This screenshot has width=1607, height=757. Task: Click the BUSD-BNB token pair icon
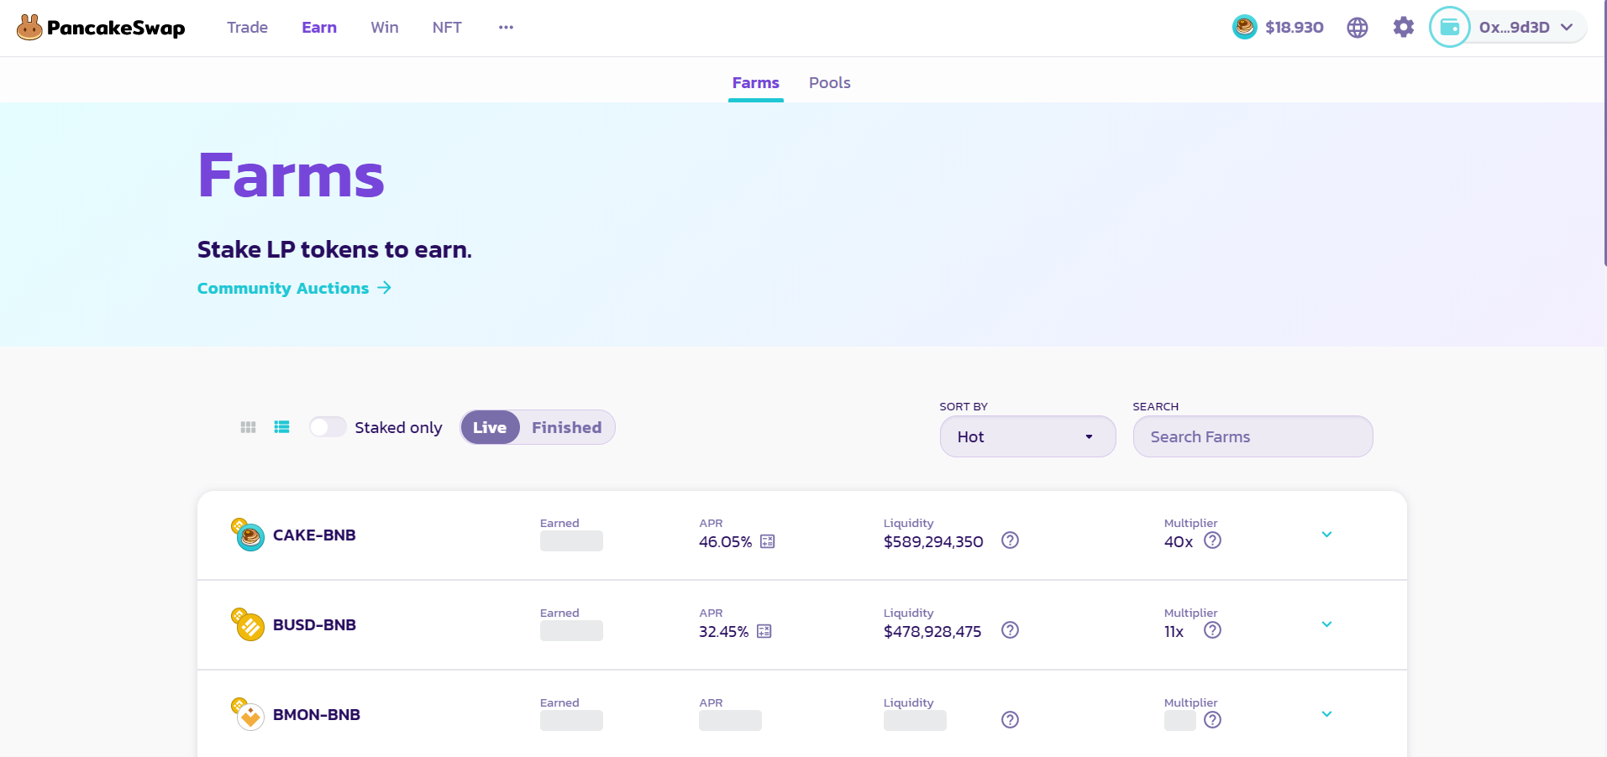[x=248, y=625]
